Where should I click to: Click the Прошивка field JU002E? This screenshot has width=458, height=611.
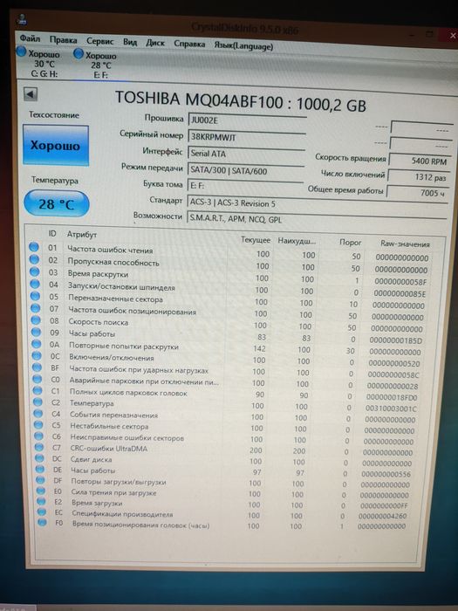[x=247, y=120]
